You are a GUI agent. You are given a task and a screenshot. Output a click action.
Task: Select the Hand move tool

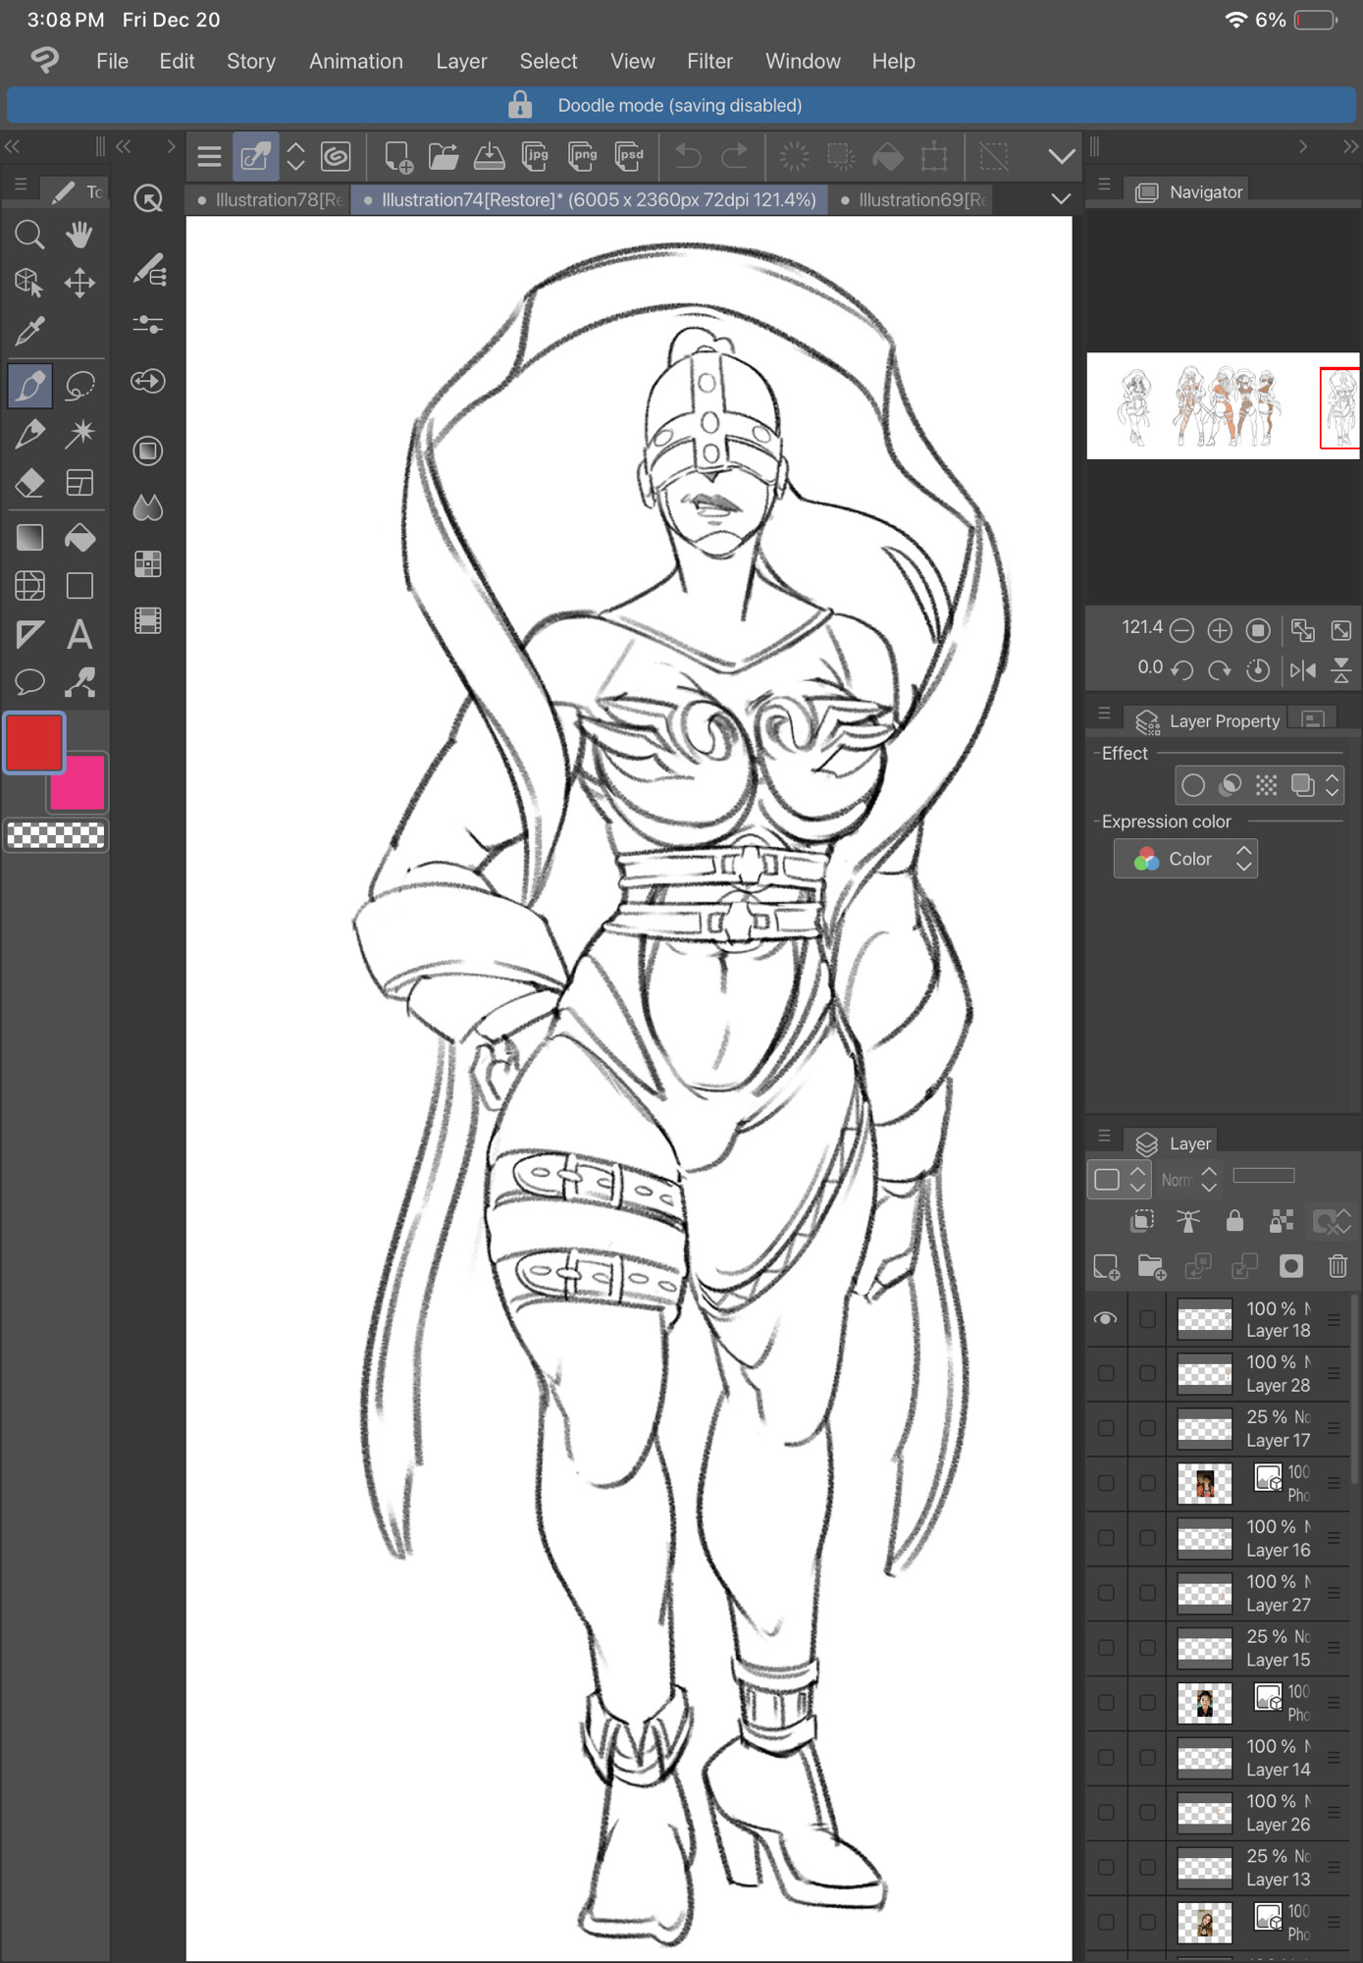pos(79,235)
